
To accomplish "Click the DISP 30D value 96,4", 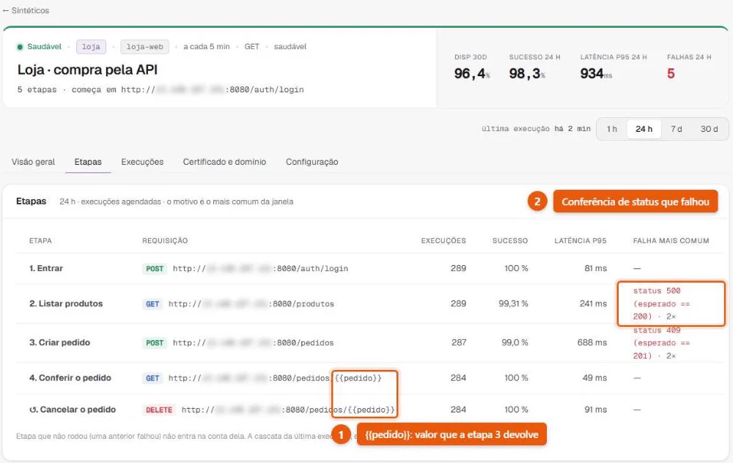I will pyautogui.click(x=471, y=73).
